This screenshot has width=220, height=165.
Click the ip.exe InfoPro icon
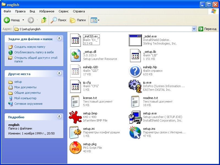coord(135,86)
